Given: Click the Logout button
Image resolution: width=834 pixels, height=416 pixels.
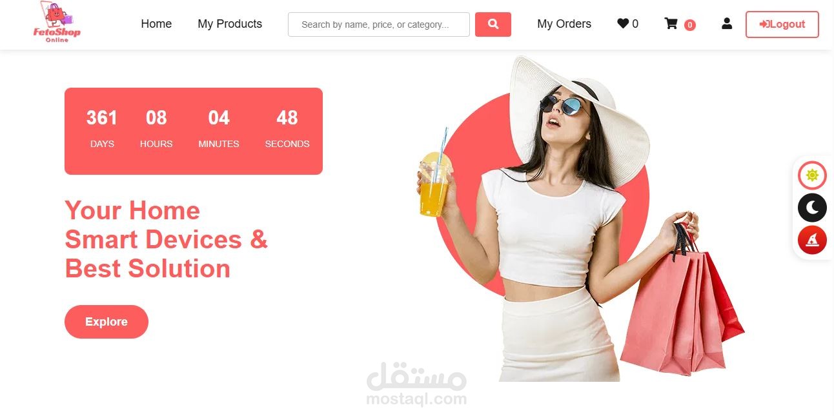Looking at the screenshot, I should click(782, 25).
